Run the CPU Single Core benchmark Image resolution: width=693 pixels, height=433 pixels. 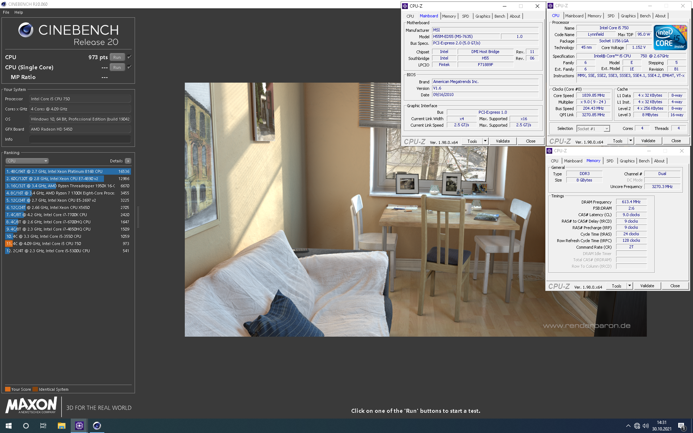(x=117, y=67)
